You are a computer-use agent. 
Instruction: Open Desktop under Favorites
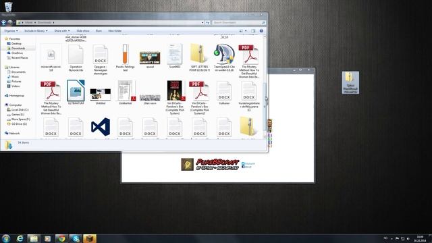coord(16,43)
